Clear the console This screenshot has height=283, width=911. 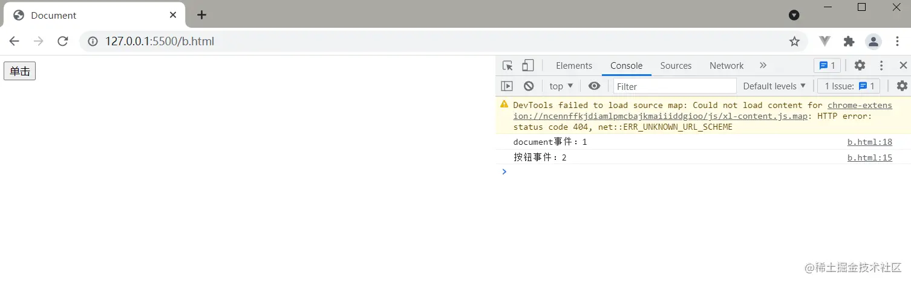click(x=529, y=86)
